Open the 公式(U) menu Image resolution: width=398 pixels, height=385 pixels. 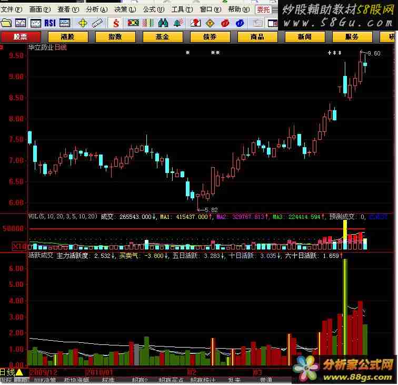click(x=154, y=9)
